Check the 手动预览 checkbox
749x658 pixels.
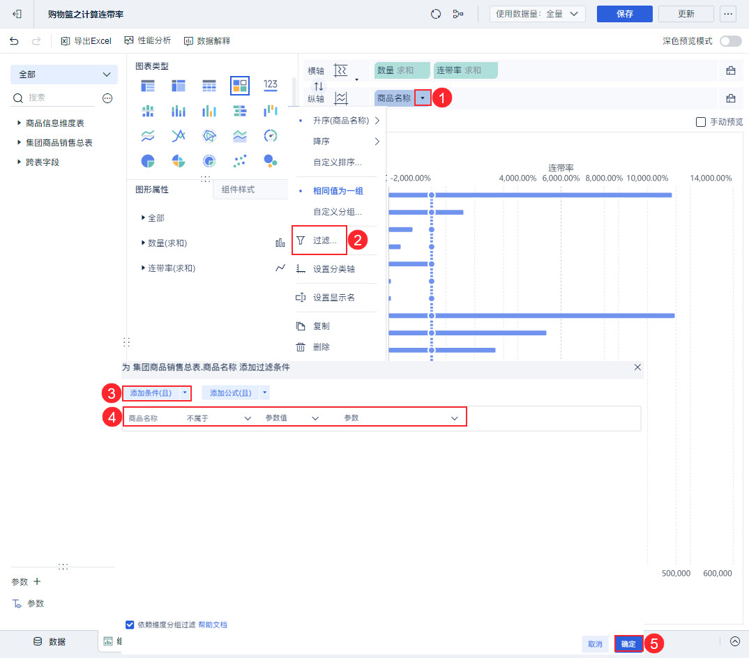click(x=701, y=122)
